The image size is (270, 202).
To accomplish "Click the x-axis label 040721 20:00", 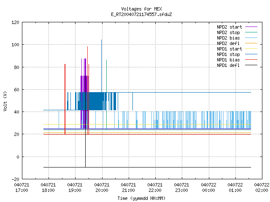I will [102, 188].
